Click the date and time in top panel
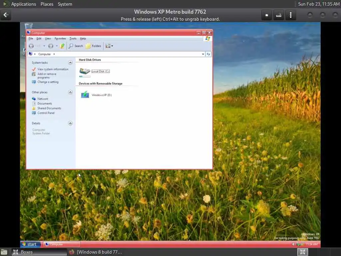This screenshot has height=256, width=341. (x=319, y=4)
